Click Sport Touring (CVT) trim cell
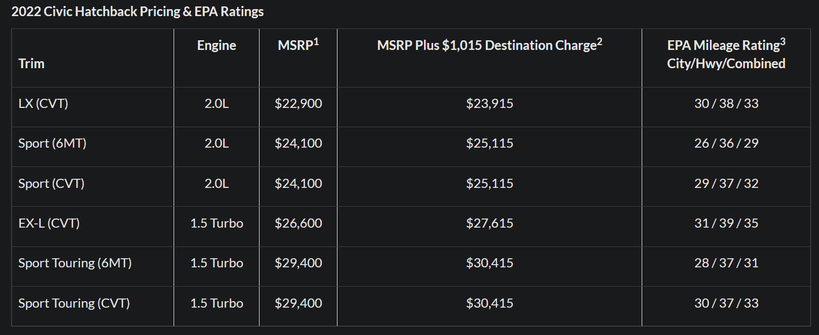This screenshot has height=335, width=819. click(74, 303)
